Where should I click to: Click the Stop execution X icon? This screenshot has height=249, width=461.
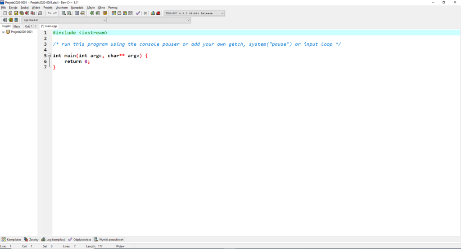pos(145,13)
